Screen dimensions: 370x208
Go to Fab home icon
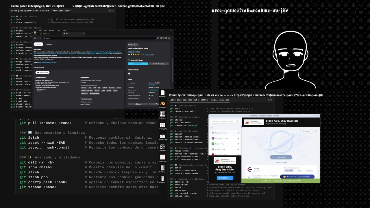coord(35,38)
